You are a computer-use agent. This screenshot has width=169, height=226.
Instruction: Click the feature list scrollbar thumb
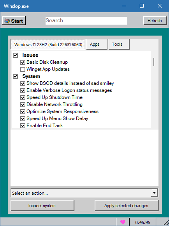coord(154,62)
